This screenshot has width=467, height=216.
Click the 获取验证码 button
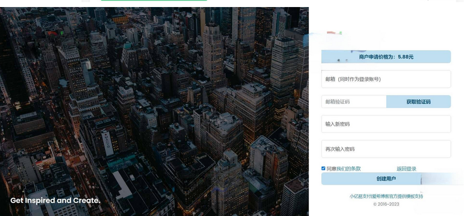418,102
